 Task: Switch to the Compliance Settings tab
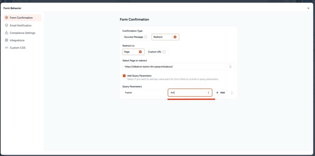pos(22,33)
